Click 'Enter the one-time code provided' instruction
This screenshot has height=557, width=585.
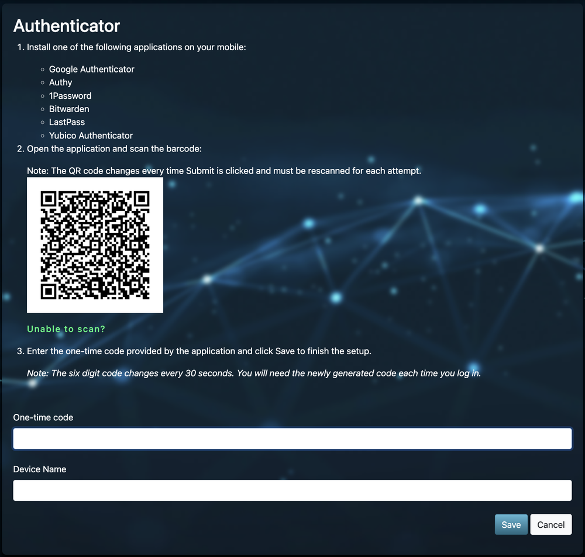pos(199,351)
